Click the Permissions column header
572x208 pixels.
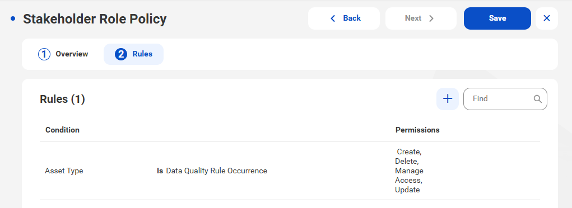click(417, 130)
